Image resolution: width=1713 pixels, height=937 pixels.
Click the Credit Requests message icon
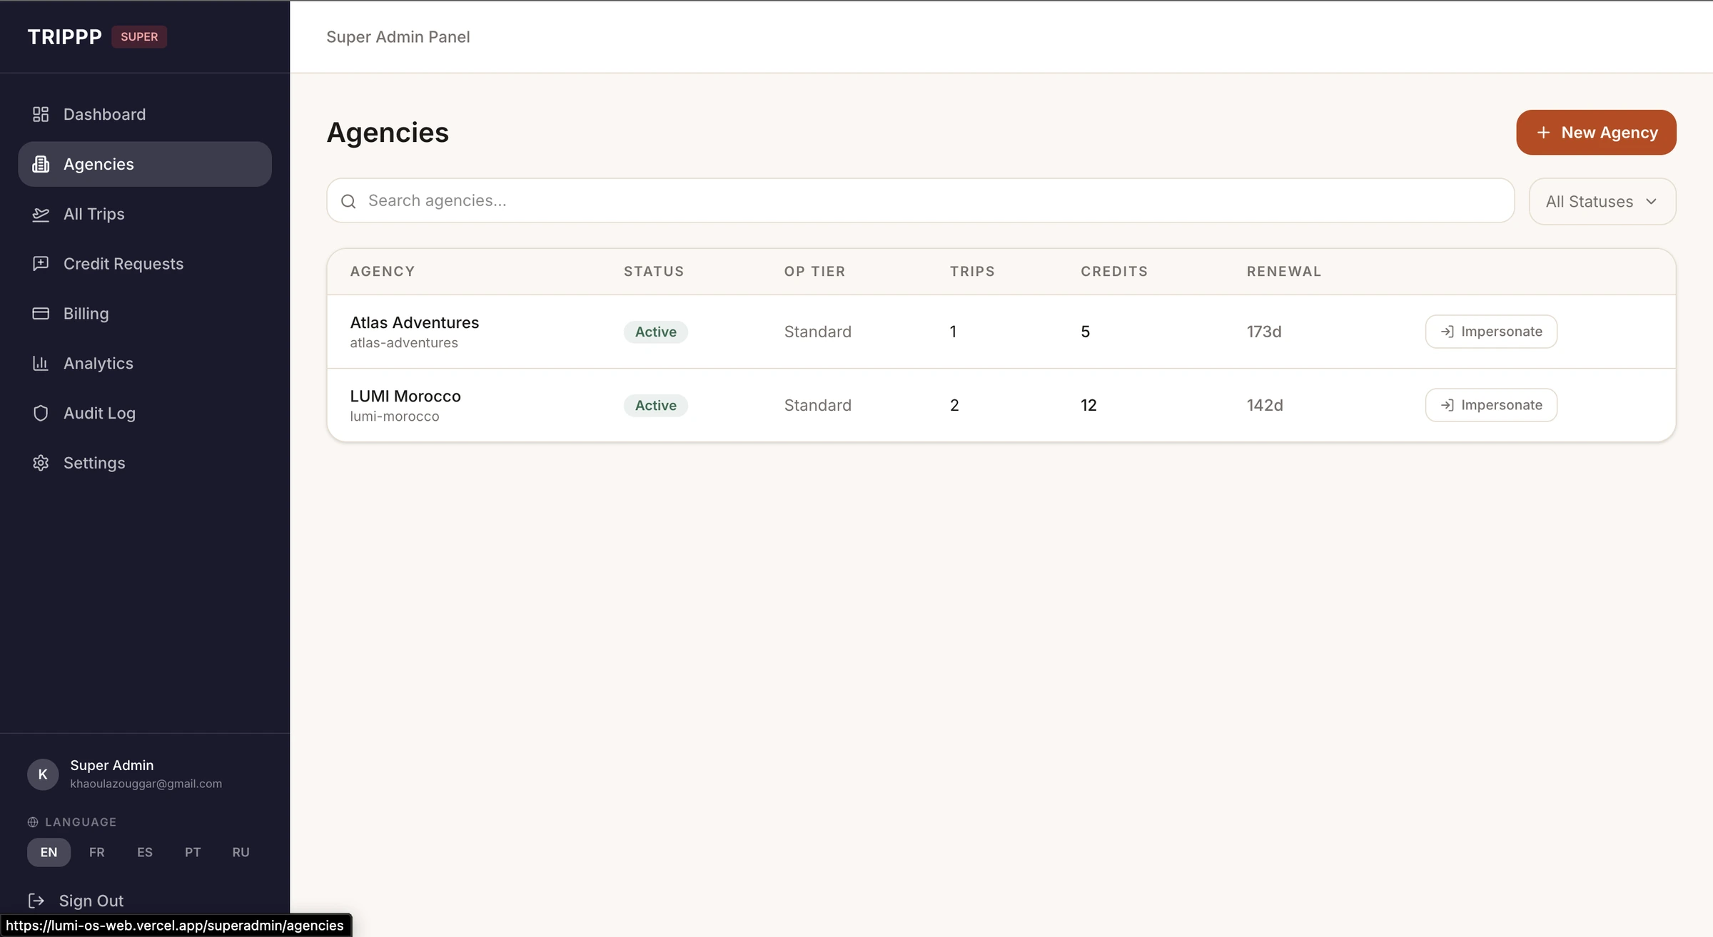pos(41,263)
